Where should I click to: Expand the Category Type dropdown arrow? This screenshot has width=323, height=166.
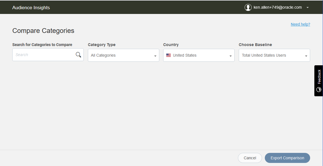pos(155,56)
